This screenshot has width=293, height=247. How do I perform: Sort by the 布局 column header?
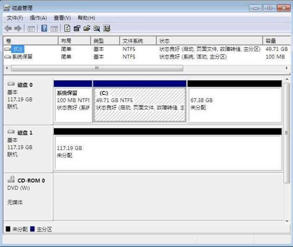pyautogui.click(x=75, y=41)
